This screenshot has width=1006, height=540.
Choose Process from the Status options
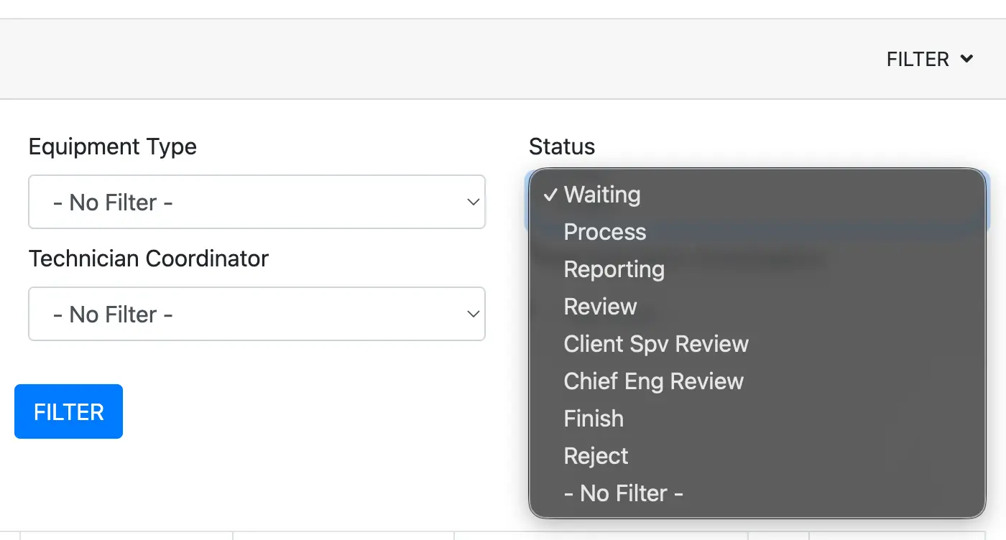(605, 232)
